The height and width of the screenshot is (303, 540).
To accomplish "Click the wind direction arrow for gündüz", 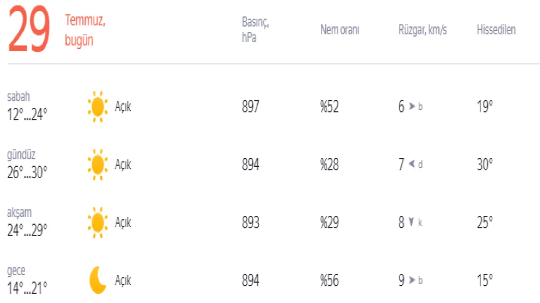I will click(x=411, y=165).
